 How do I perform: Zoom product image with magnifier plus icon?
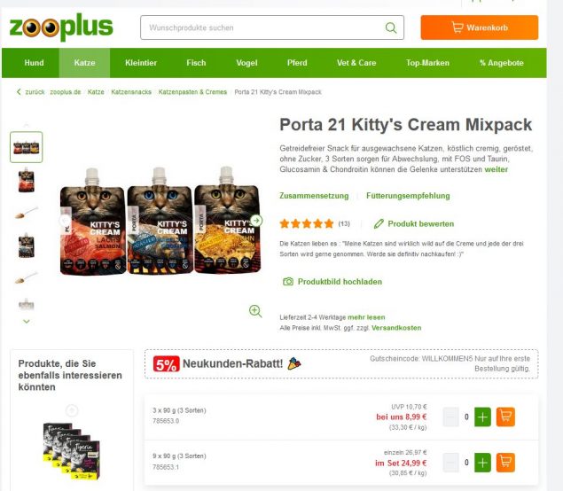[x=255, y=311]
